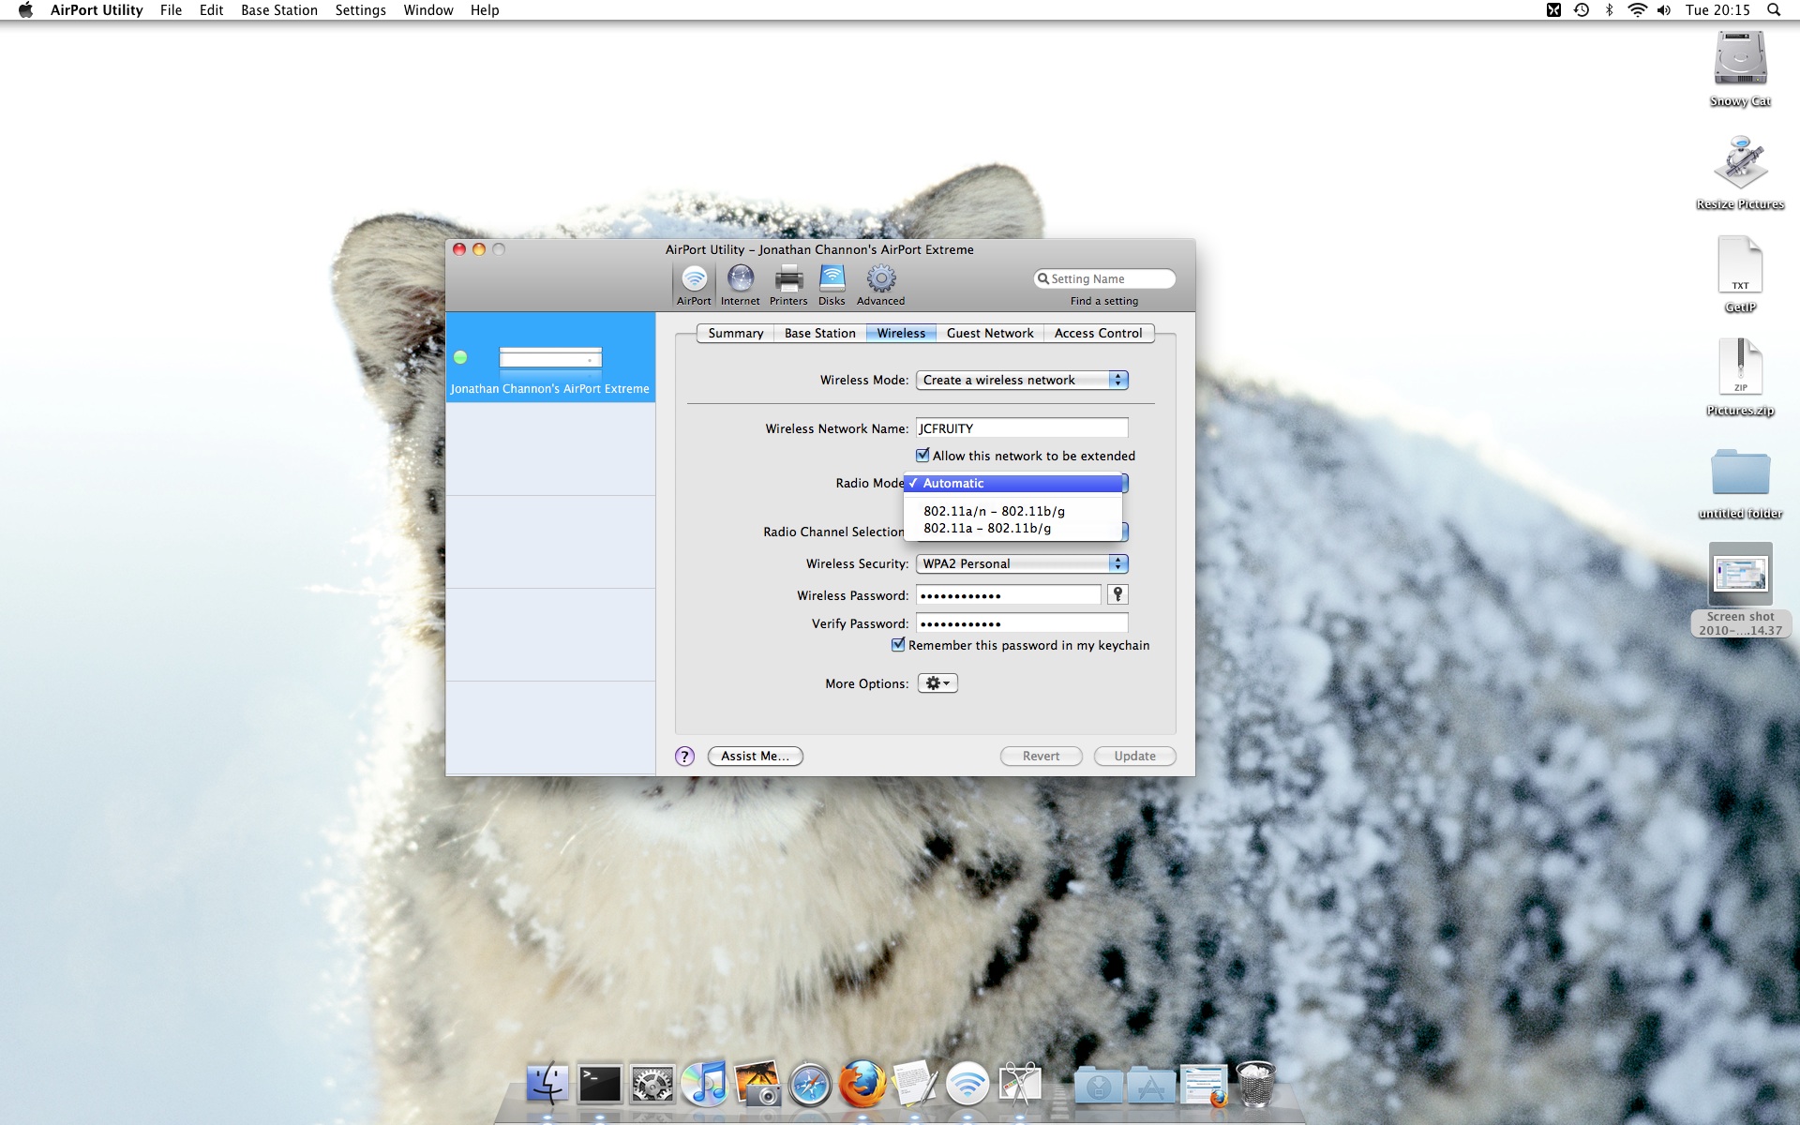This screenshot has width=1800, height=1125.
Task: Open the Disks toolbar section
Action: 832,284
